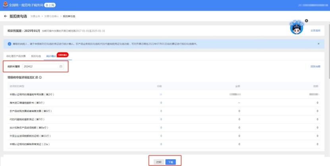
Task: Click info icon beside 增值税申报进项抵扣汇总
Action: coord(41,78)
